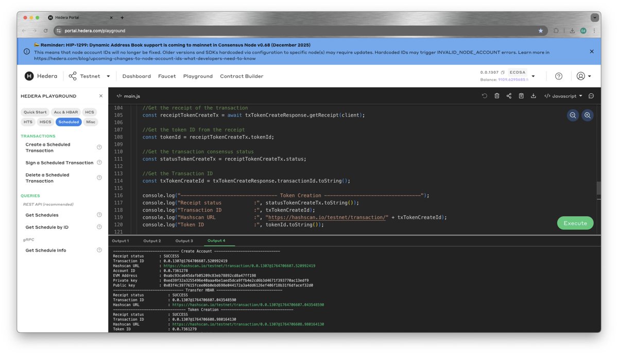Click the info icon in the reminder banner
The width and height of the screenshot is (618, 355).
(27, 52)
